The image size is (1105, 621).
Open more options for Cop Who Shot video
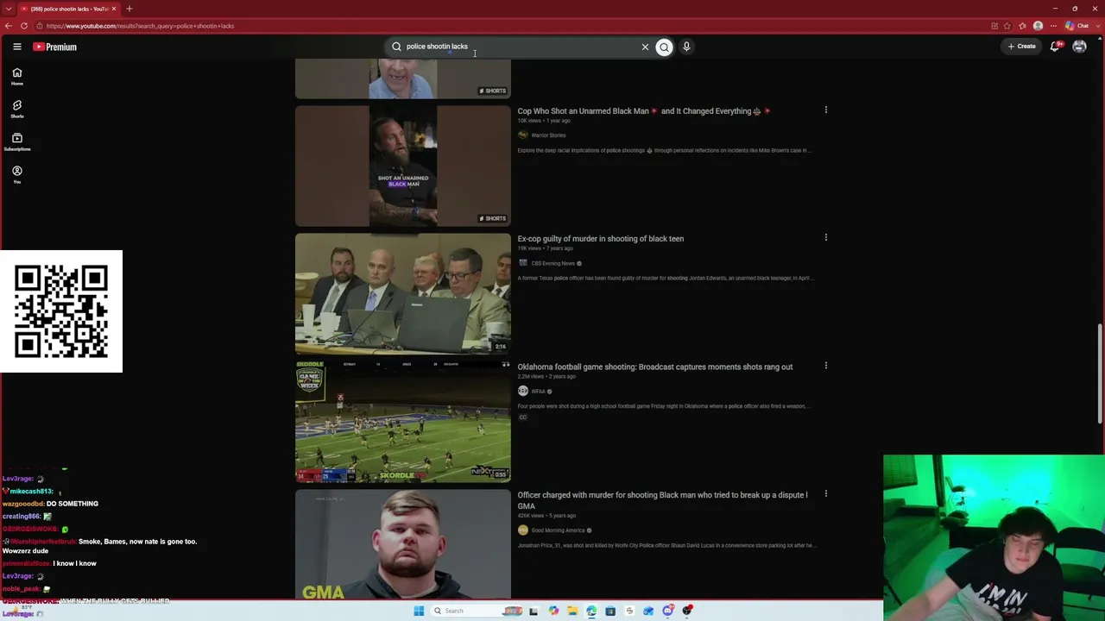(x=826, y=110)
